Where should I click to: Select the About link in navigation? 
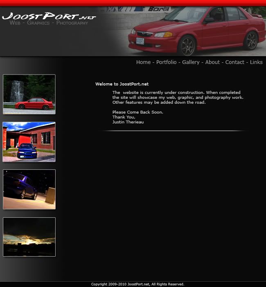(212, 62)
